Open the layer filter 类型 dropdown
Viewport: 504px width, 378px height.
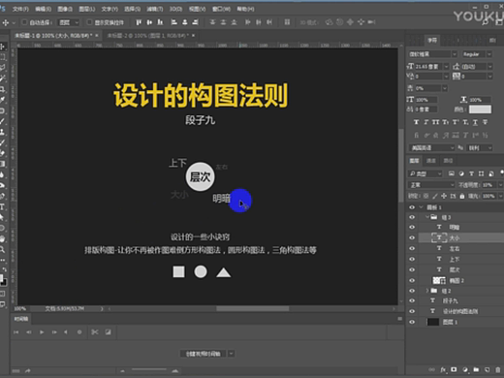(x=425, y=173)
